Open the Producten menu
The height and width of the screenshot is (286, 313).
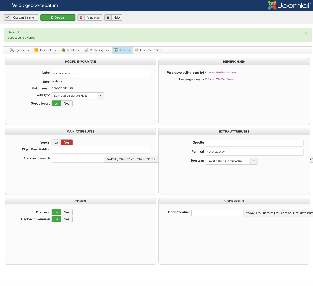46,50
